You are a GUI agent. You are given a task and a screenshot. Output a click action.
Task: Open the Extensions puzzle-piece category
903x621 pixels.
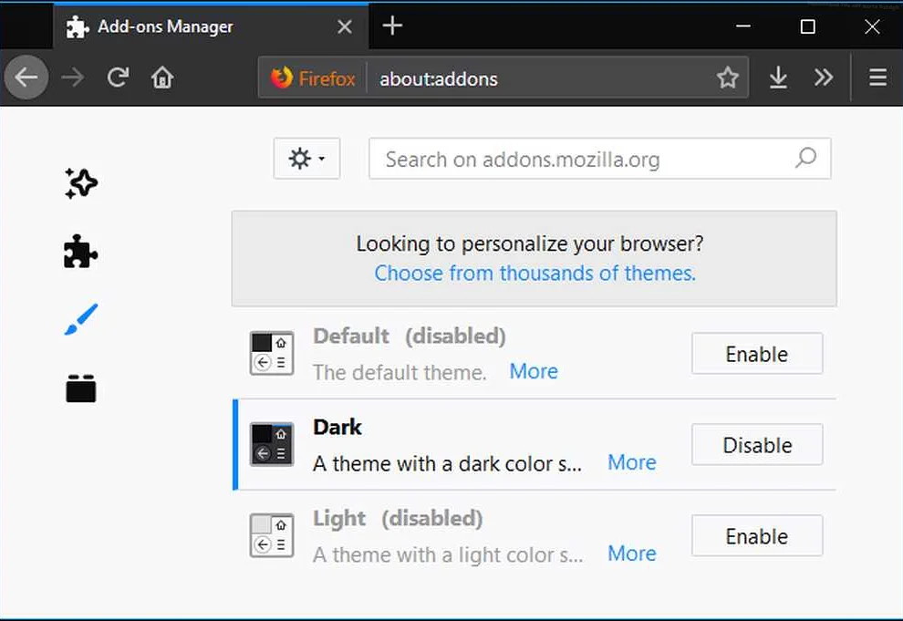pos(81,252)
